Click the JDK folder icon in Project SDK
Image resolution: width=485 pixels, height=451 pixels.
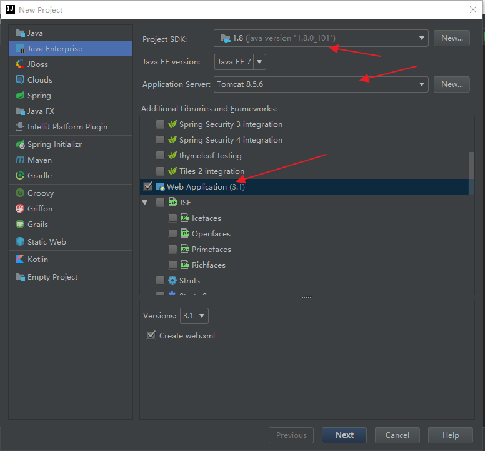[226, 38]
